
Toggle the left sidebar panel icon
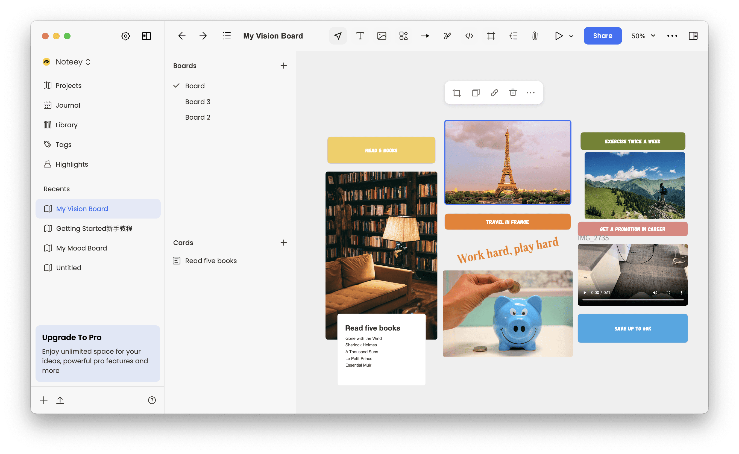point(146,36)
